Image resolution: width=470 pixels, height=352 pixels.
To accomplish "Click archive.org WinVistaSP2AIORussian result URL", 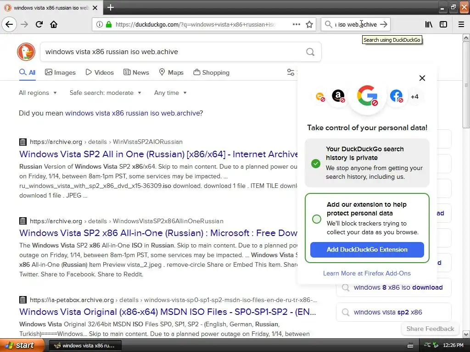I will [106, 142].
